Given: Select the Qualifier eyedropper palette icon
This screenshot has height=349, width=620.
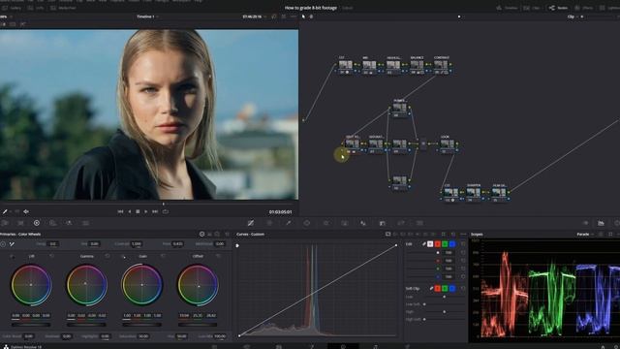Looking at the screenshot, I should pyautogui.click(x=289, y=223).
